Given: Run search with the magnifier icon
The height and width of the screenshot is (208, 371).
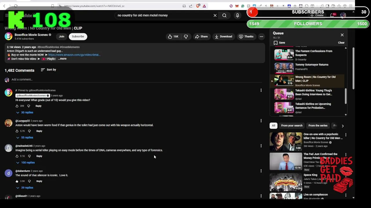Looking at the screenshot, I should point(224,15).
